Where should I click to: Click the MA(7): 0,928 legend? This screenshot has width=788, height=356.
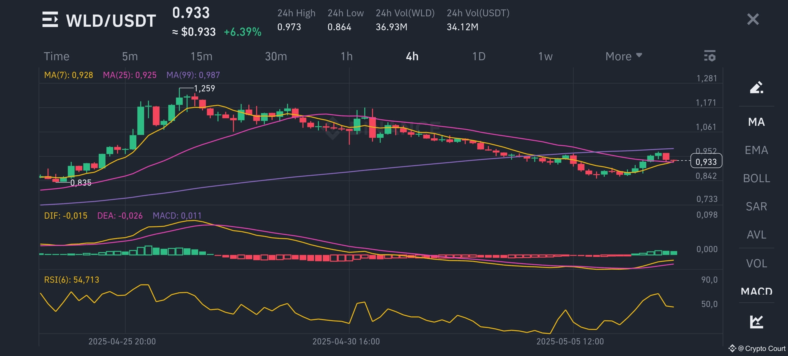69,75
